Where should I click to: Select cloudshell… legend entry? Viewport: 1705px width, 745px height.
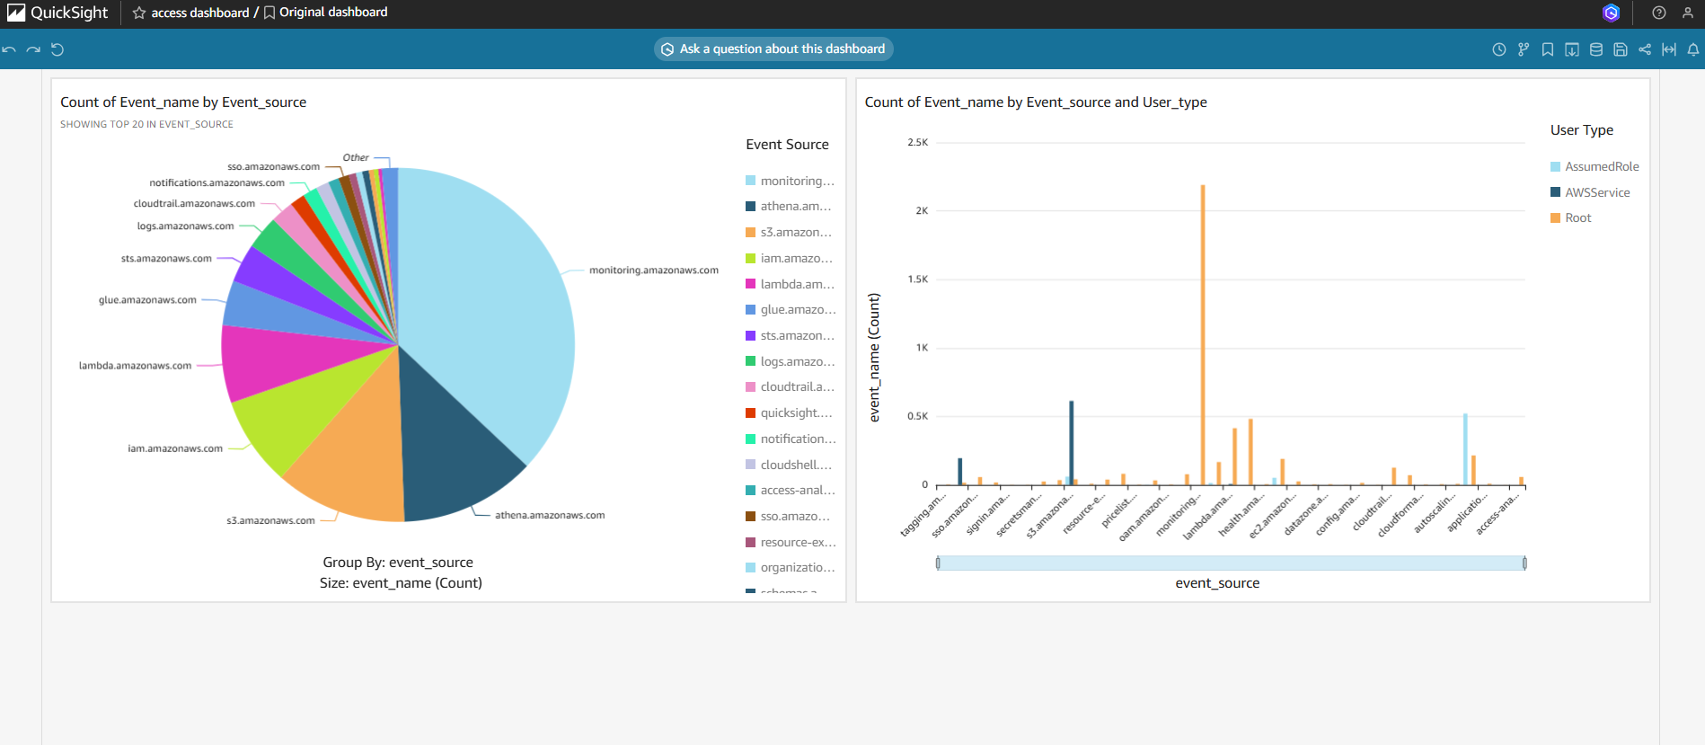click(x=789, y=465)
